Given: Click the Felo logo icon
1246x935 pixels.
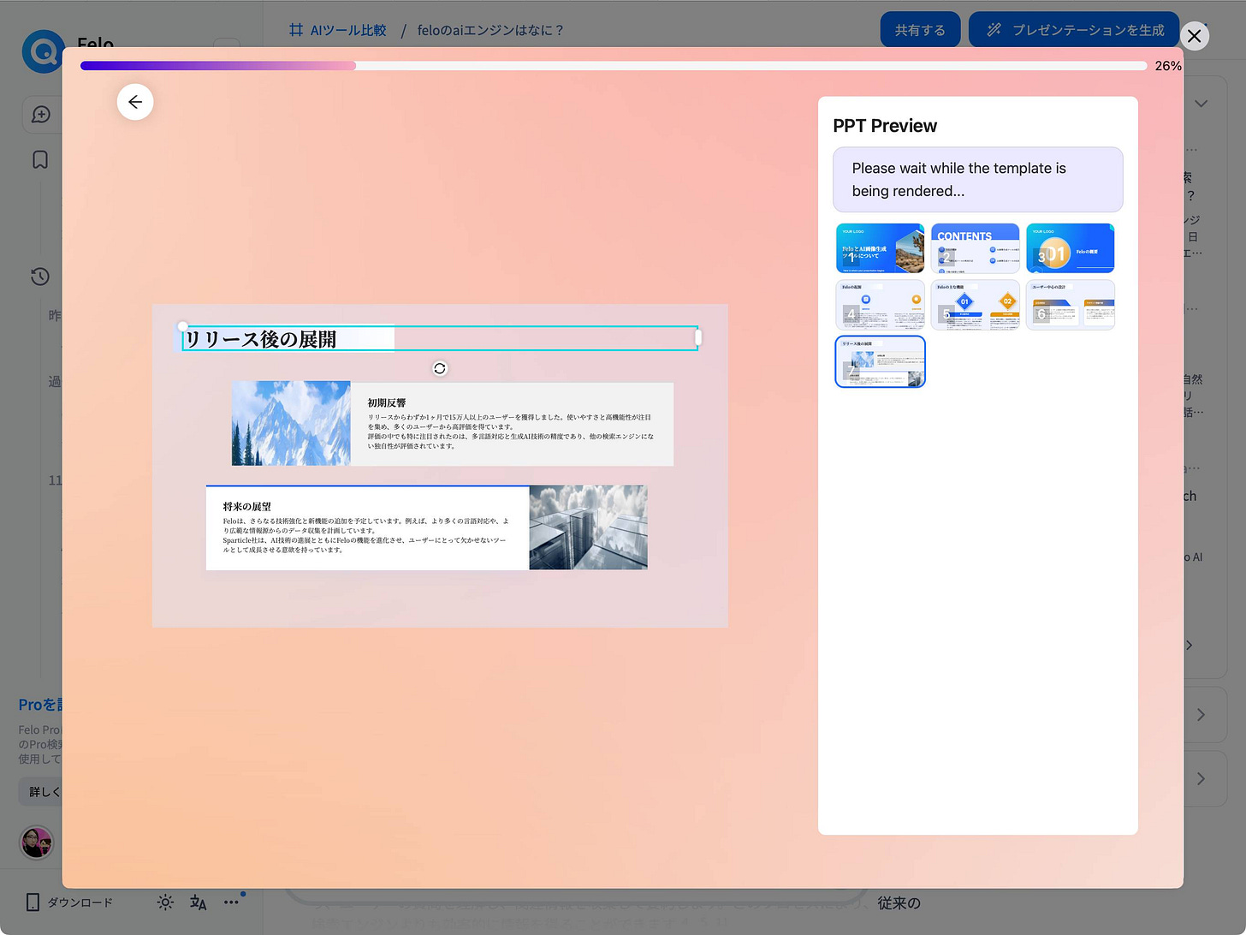Looking at the screenshot, I should pos(43,51).
